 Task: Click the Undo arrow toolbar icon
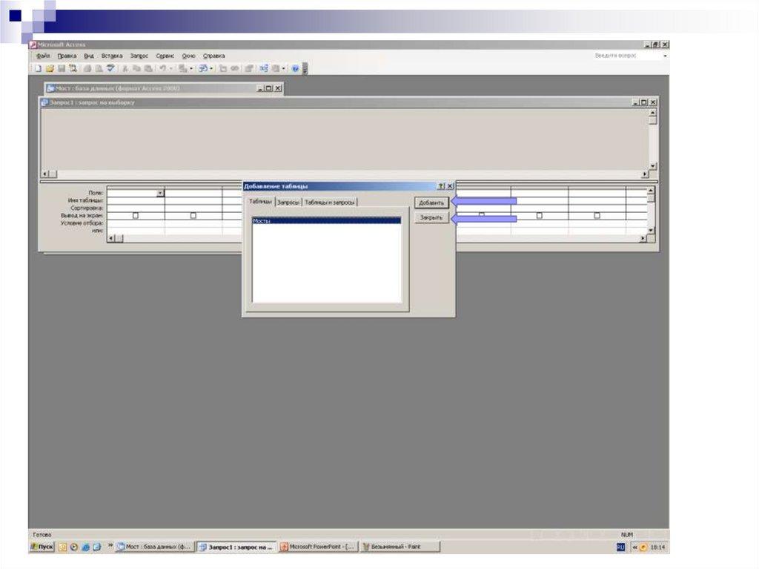(x=162, y=68)
